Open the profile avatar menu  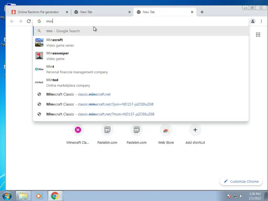click(253, 21)
